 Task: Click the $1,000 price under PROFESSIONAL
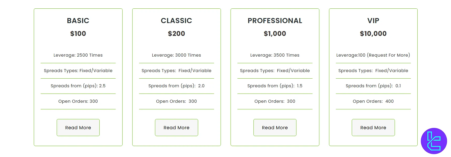point(275,34)
